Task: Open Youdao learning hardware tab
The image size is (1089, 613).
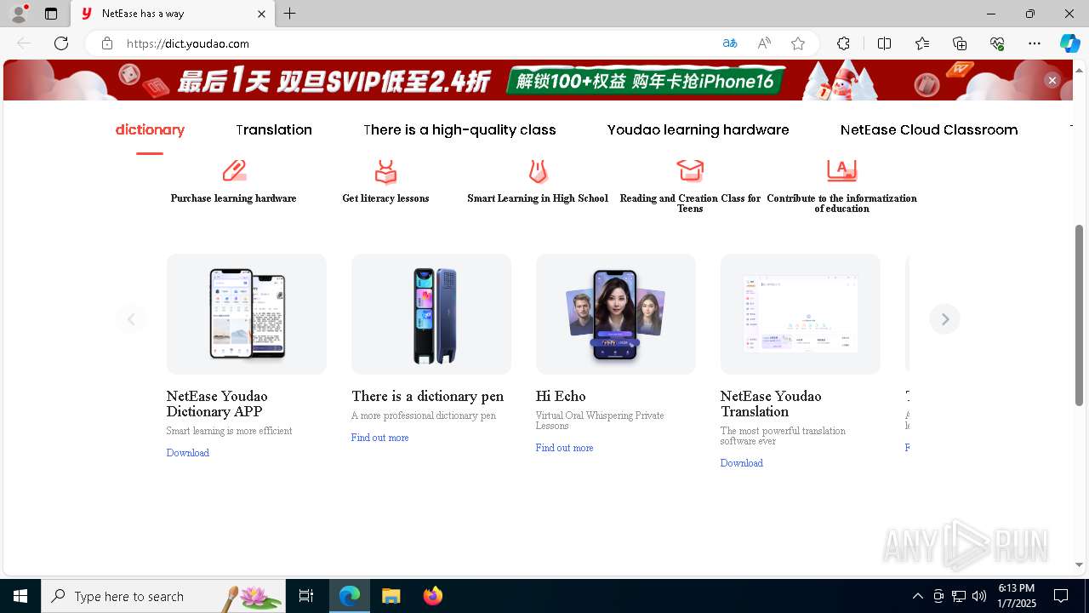Action: tap(698, 129)
